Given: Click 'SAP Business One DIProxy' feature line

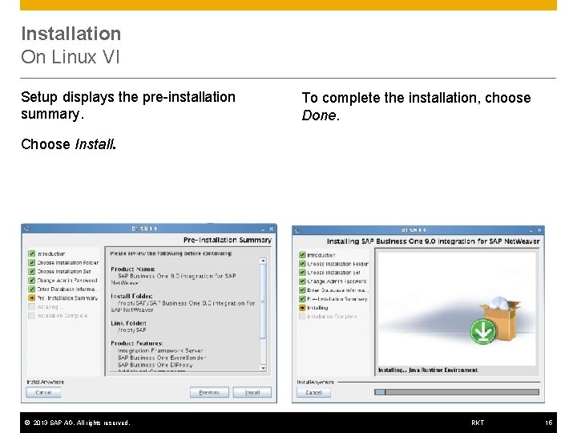Looking at the screenshot, I should (x=155, y=365).
